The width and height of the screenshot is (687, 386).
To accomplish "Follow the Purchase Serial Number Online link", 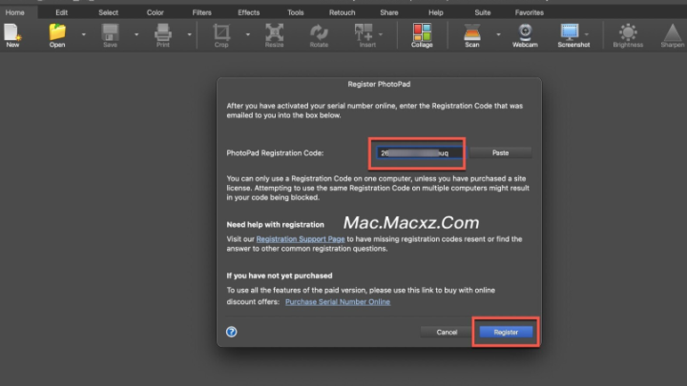I will [338, 302].
